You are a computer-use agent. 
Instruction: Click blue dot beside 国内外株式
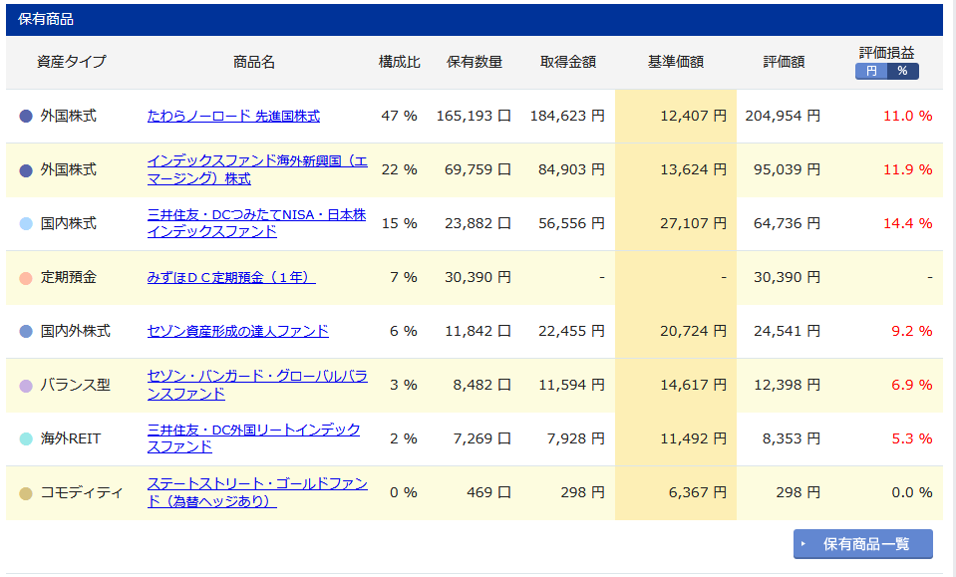[26, 332]
